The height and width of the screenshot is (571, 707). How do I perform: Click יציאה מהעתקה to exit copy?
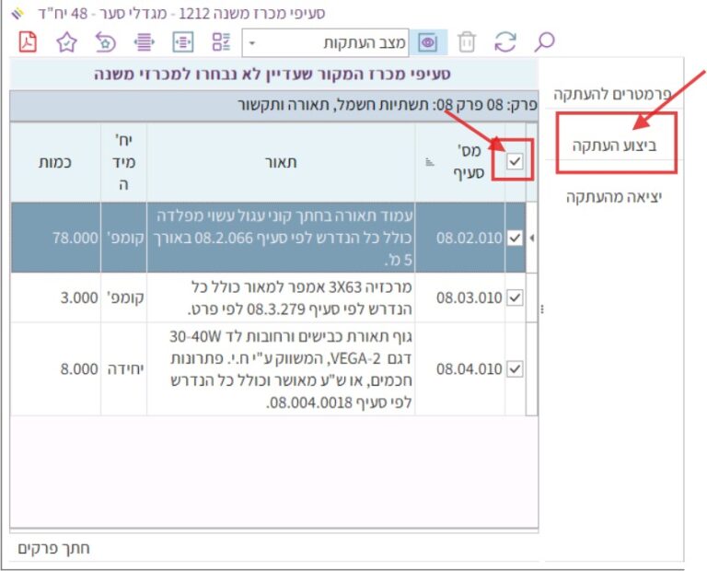point(614,197)
